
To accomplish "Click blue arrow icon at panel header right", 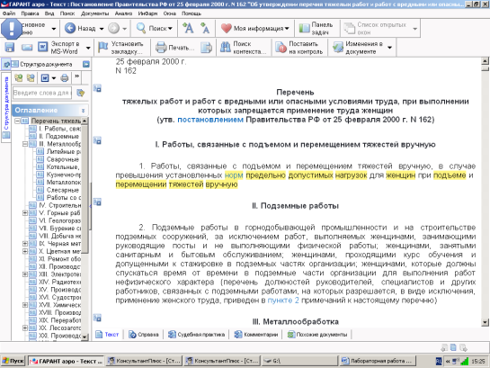I will click(86, 64).
